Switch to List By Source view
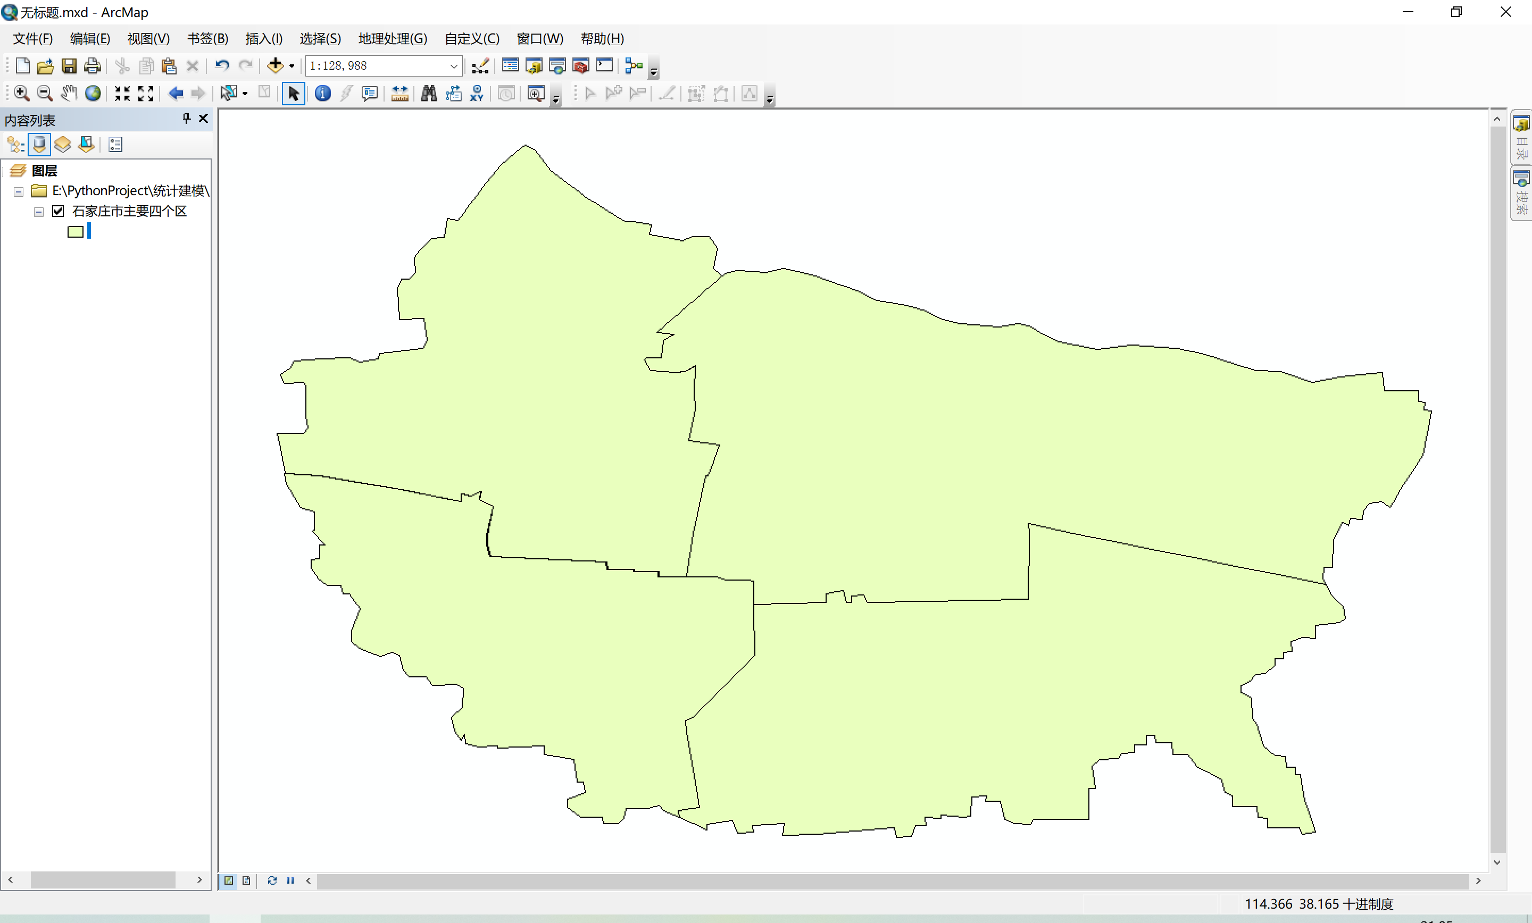Screen dimensions: 1532x923 click(39, 145)
